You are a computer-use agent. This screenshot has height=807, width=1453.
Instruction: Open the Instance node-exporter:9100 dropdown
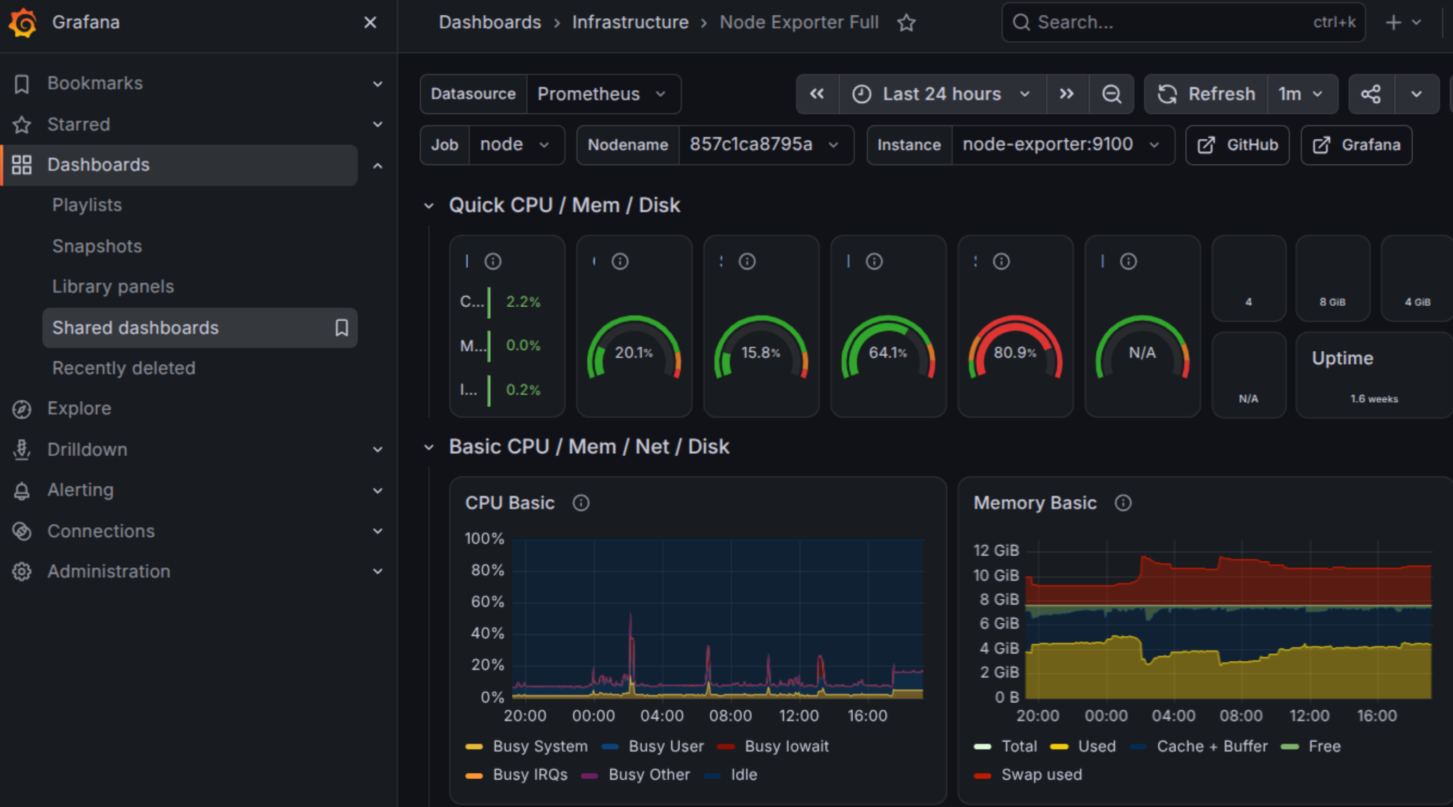tap(1062, 145)
